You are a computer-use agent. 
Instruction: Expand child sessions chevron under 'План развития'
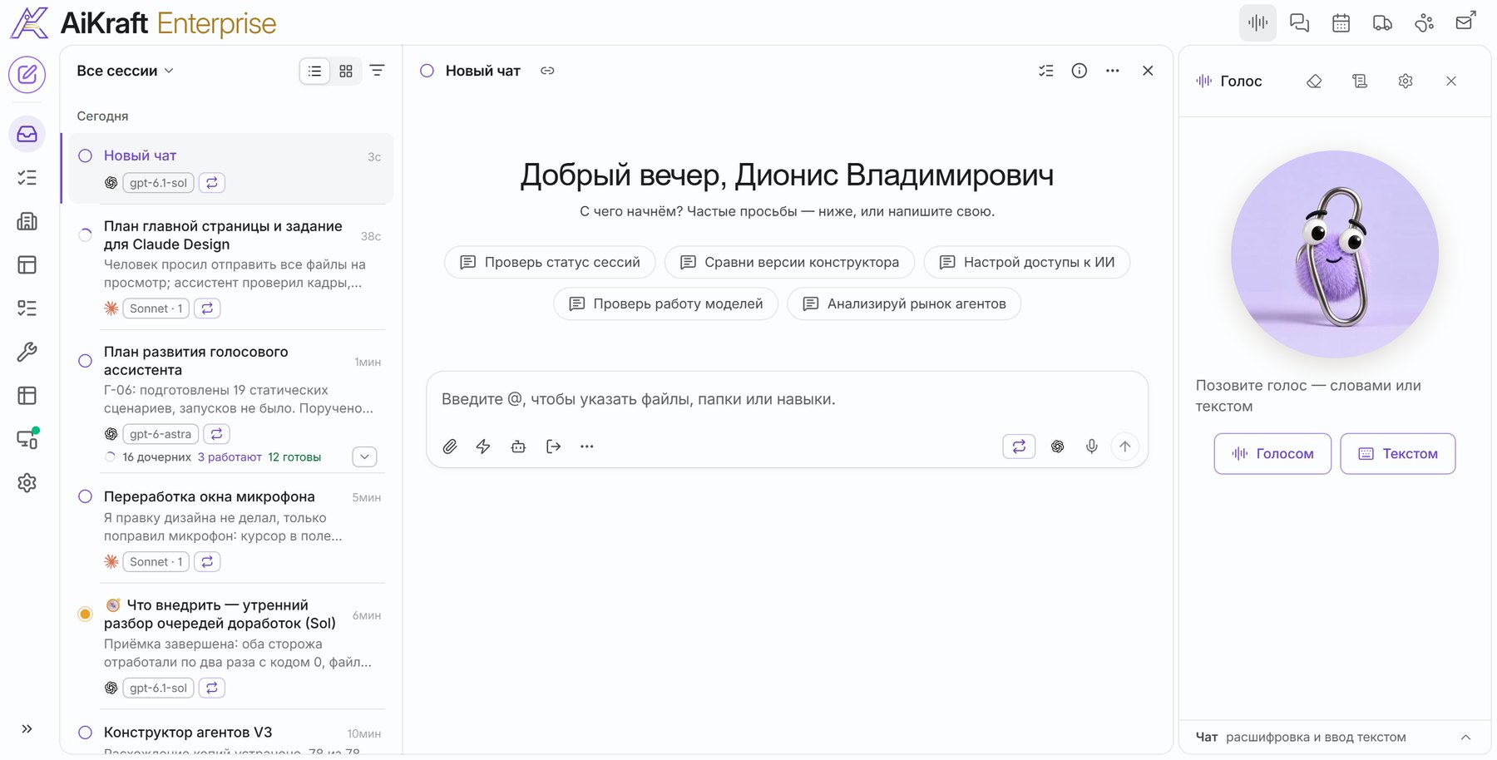click(x=364, y=456)
